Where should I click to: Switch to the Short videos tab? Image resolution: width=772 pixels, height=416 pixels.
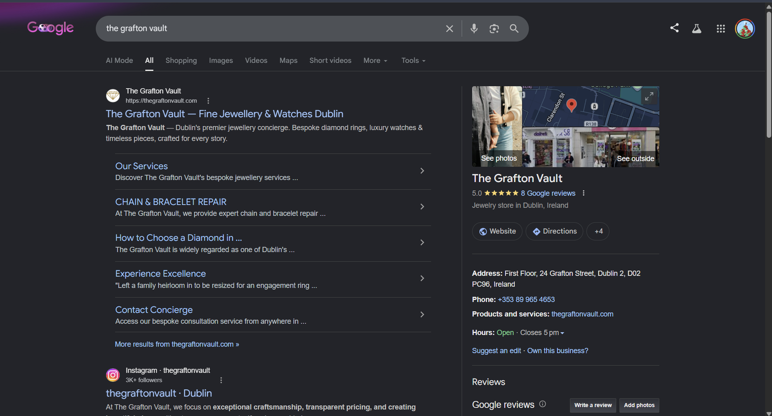point(330,60)
